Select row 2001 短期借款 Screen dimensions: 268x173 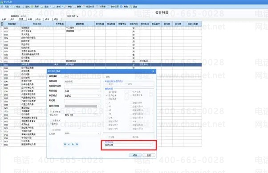(101, 28)
